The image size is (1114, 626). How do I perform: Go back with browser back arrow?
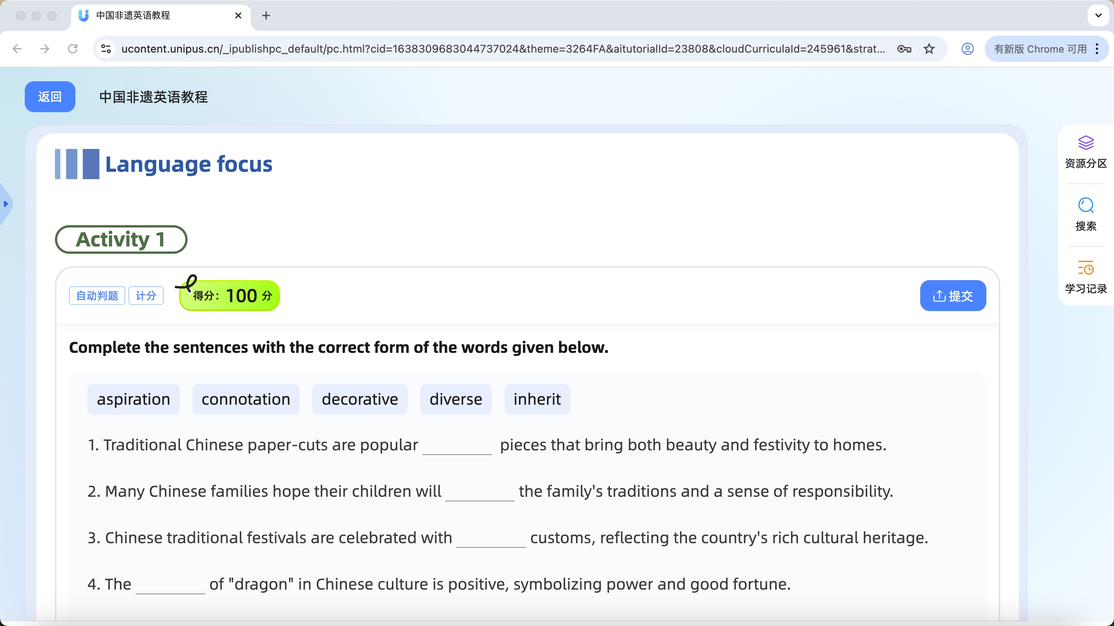tap(17, 49)
